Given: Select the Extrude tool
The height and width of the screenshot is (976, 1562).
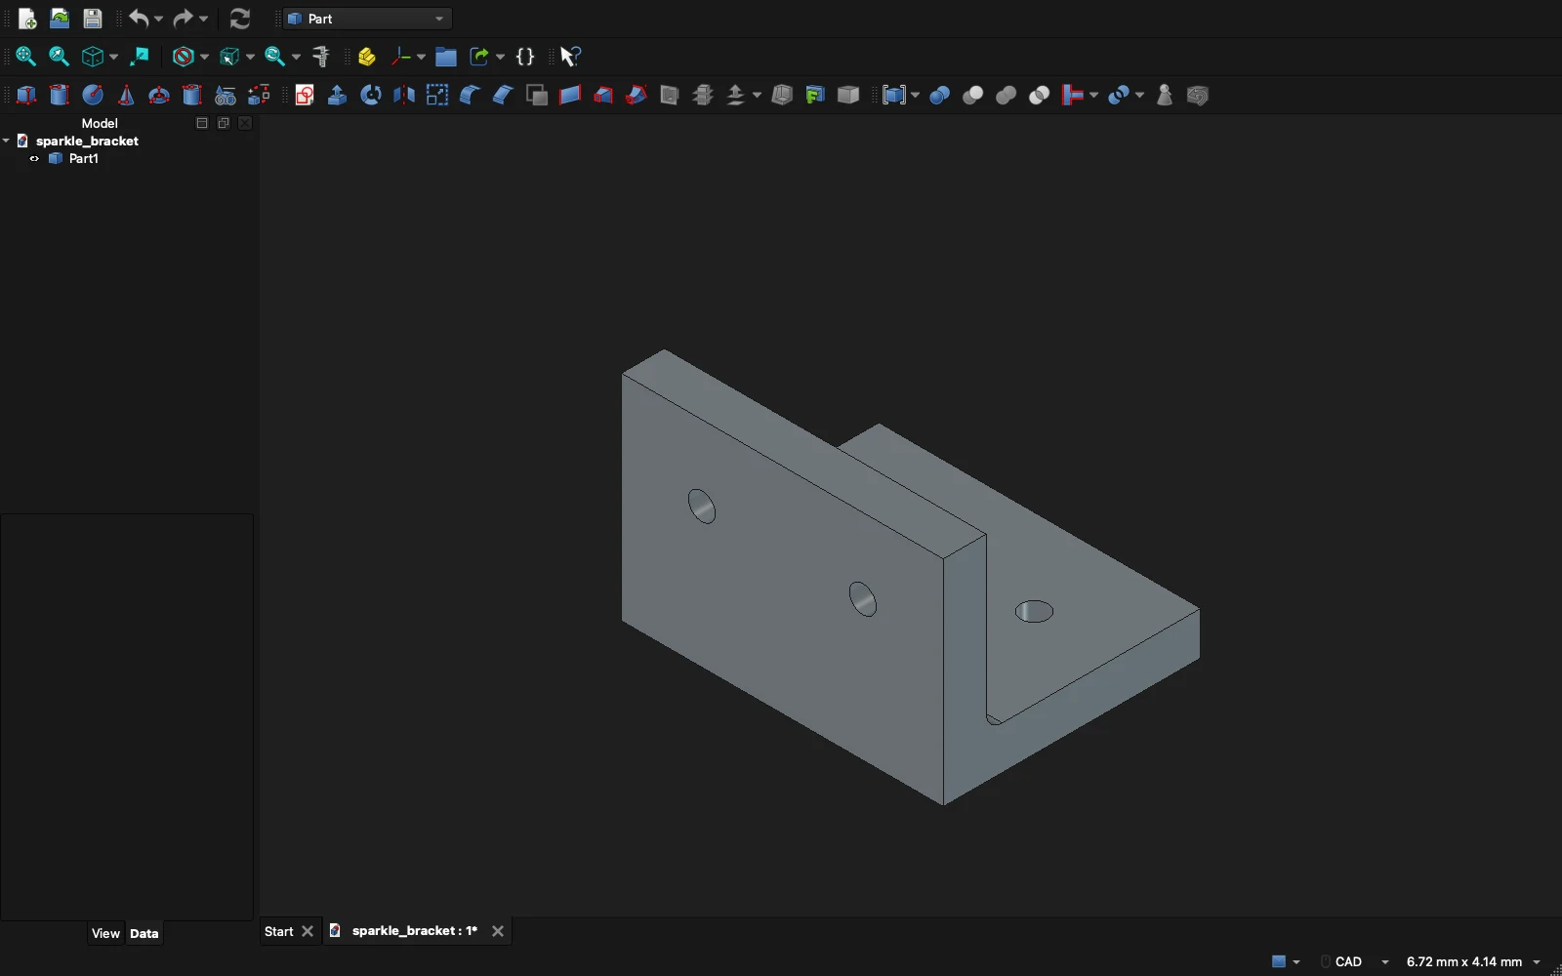Looking at the screenshot, I should pyautogui.click(x=338, y=95).
